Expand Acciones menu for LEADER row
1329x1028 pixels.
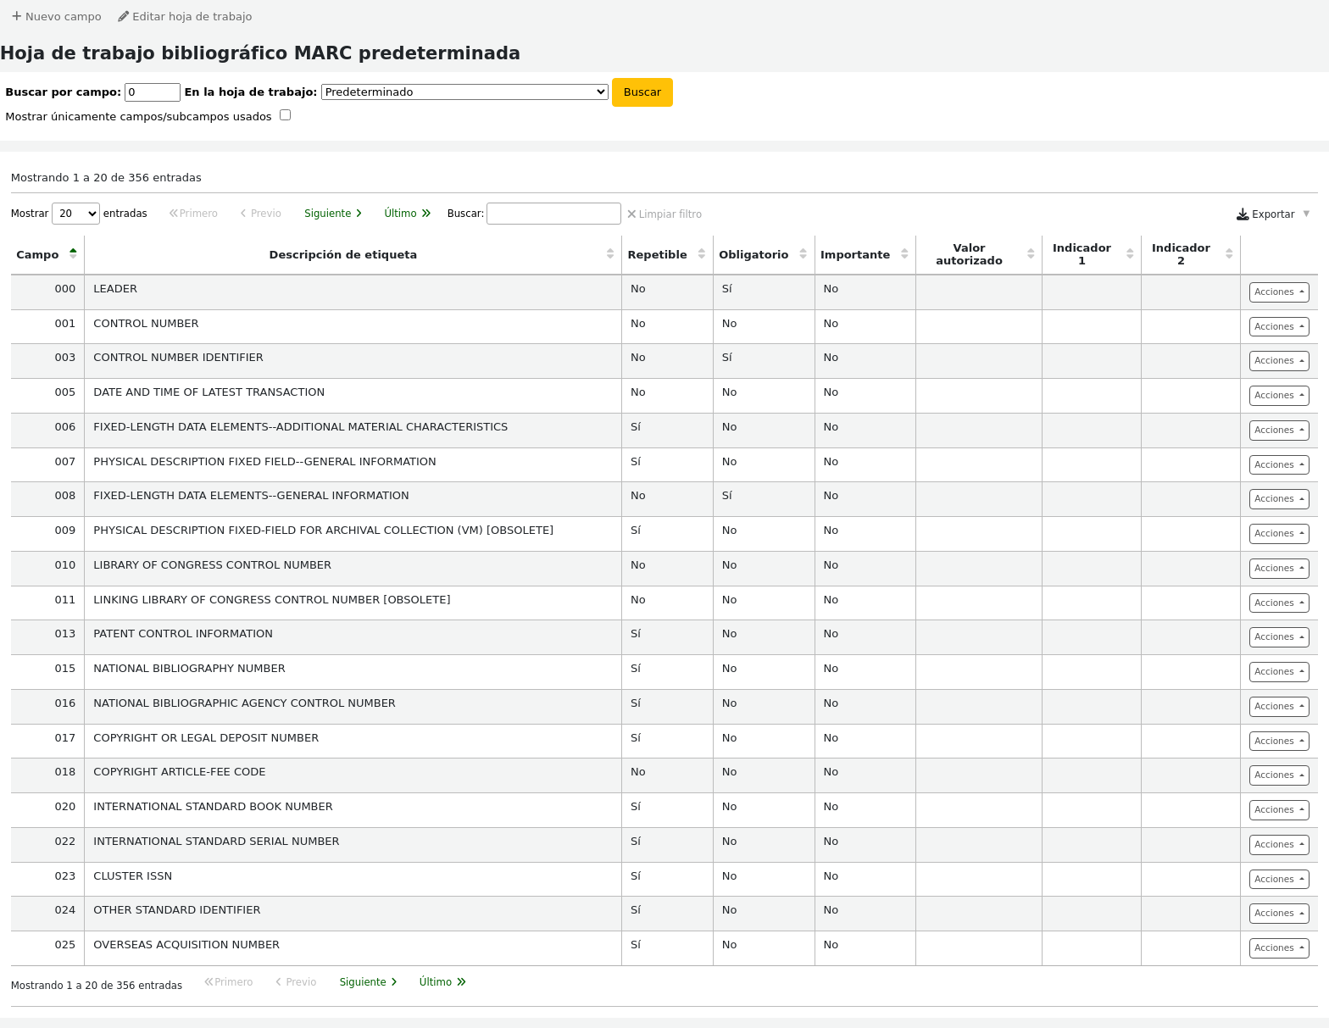tap(1279, 292)
